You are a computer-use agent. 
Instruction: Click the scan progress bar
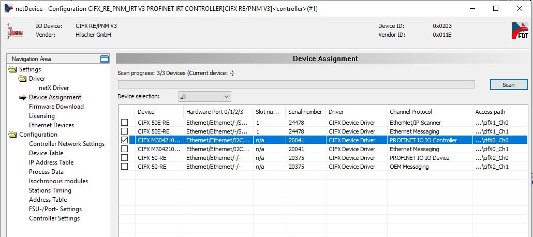coord(296,84)
